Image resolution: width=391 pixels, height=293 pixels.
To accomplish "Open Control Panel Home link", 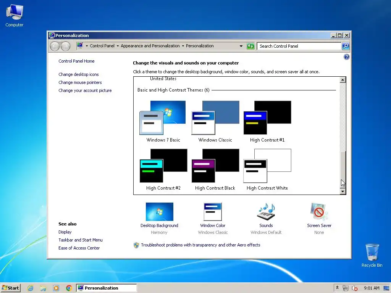I will point(76,61).
